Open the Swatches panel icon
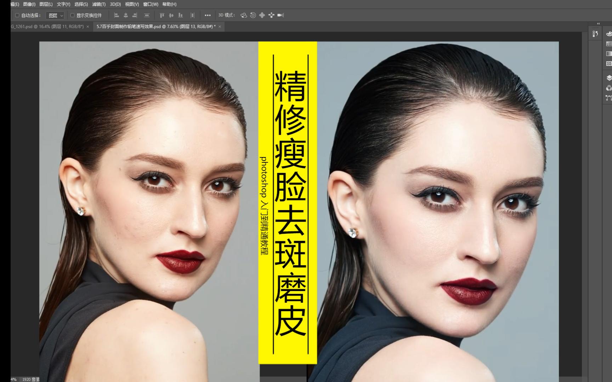 pos(609,44)
